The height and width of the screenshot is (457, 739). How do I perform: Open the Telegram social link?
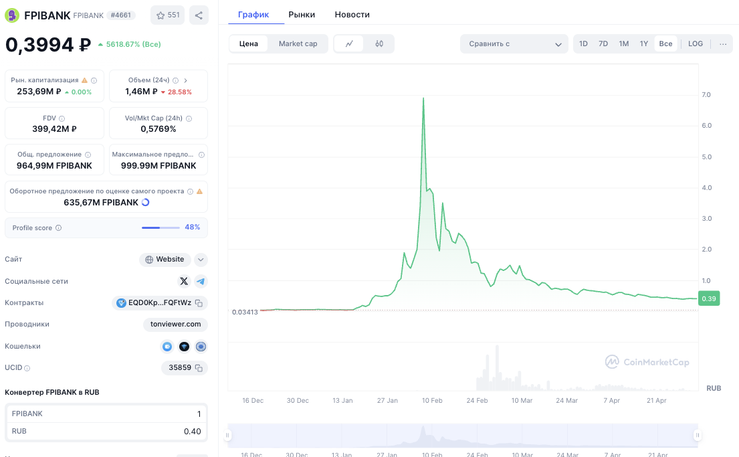pyautogui.click(x=201, y=281)
